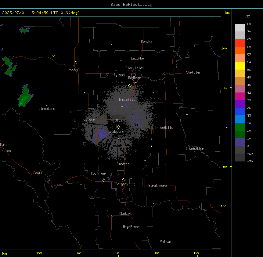
Task: Click the yellow diamond marker at Calgary
Action: pyautogui.click(x=124, y=180)
